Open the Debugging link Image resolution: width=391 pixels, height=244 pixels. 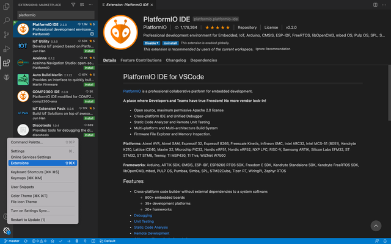[143, 215]
